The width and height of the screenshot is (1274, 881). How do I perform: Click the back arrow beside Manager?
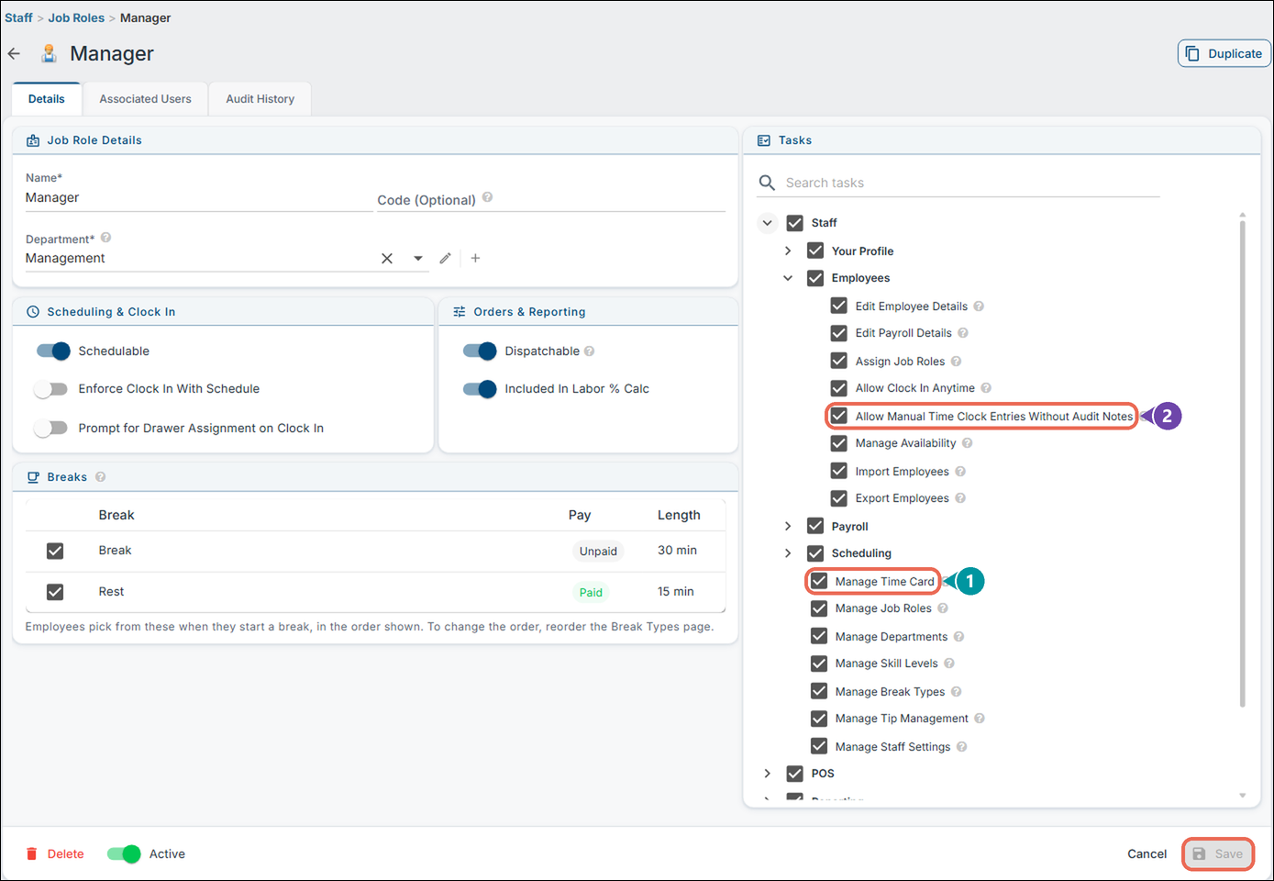pyautogui.click(x=14, y=53)
